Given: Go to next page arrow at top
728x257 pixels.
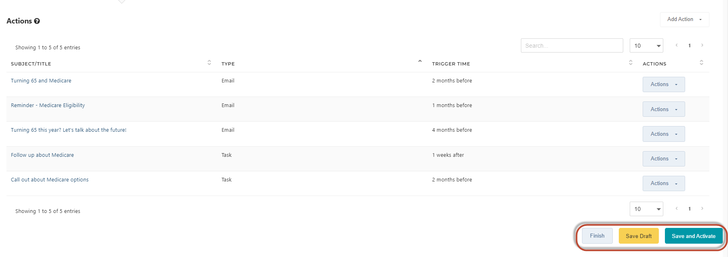Looking at the screenshot, I should click(702, 45).
